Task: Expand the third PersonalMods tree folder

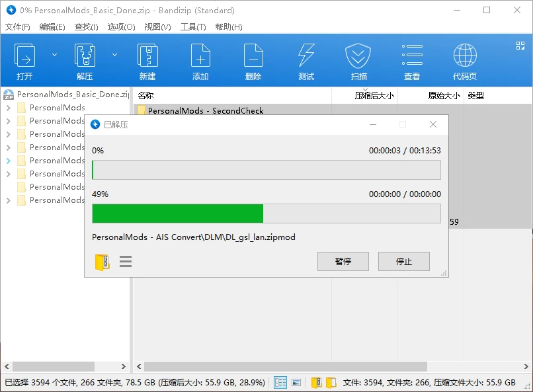Action: [x=9, y=134]
